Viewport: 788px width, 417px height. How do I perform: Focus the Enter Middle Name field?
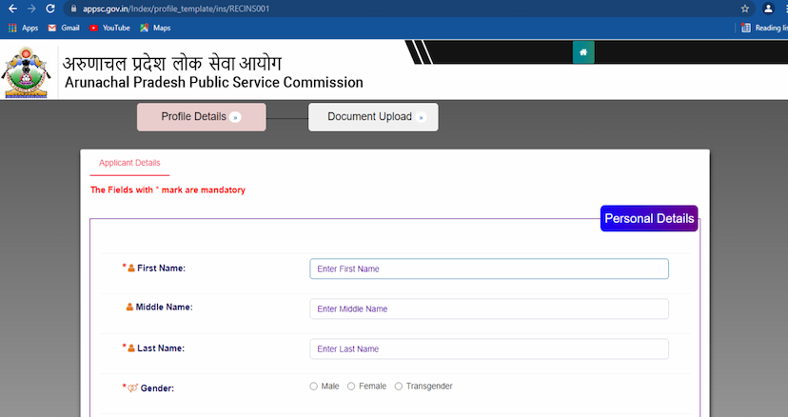[489, 308]
